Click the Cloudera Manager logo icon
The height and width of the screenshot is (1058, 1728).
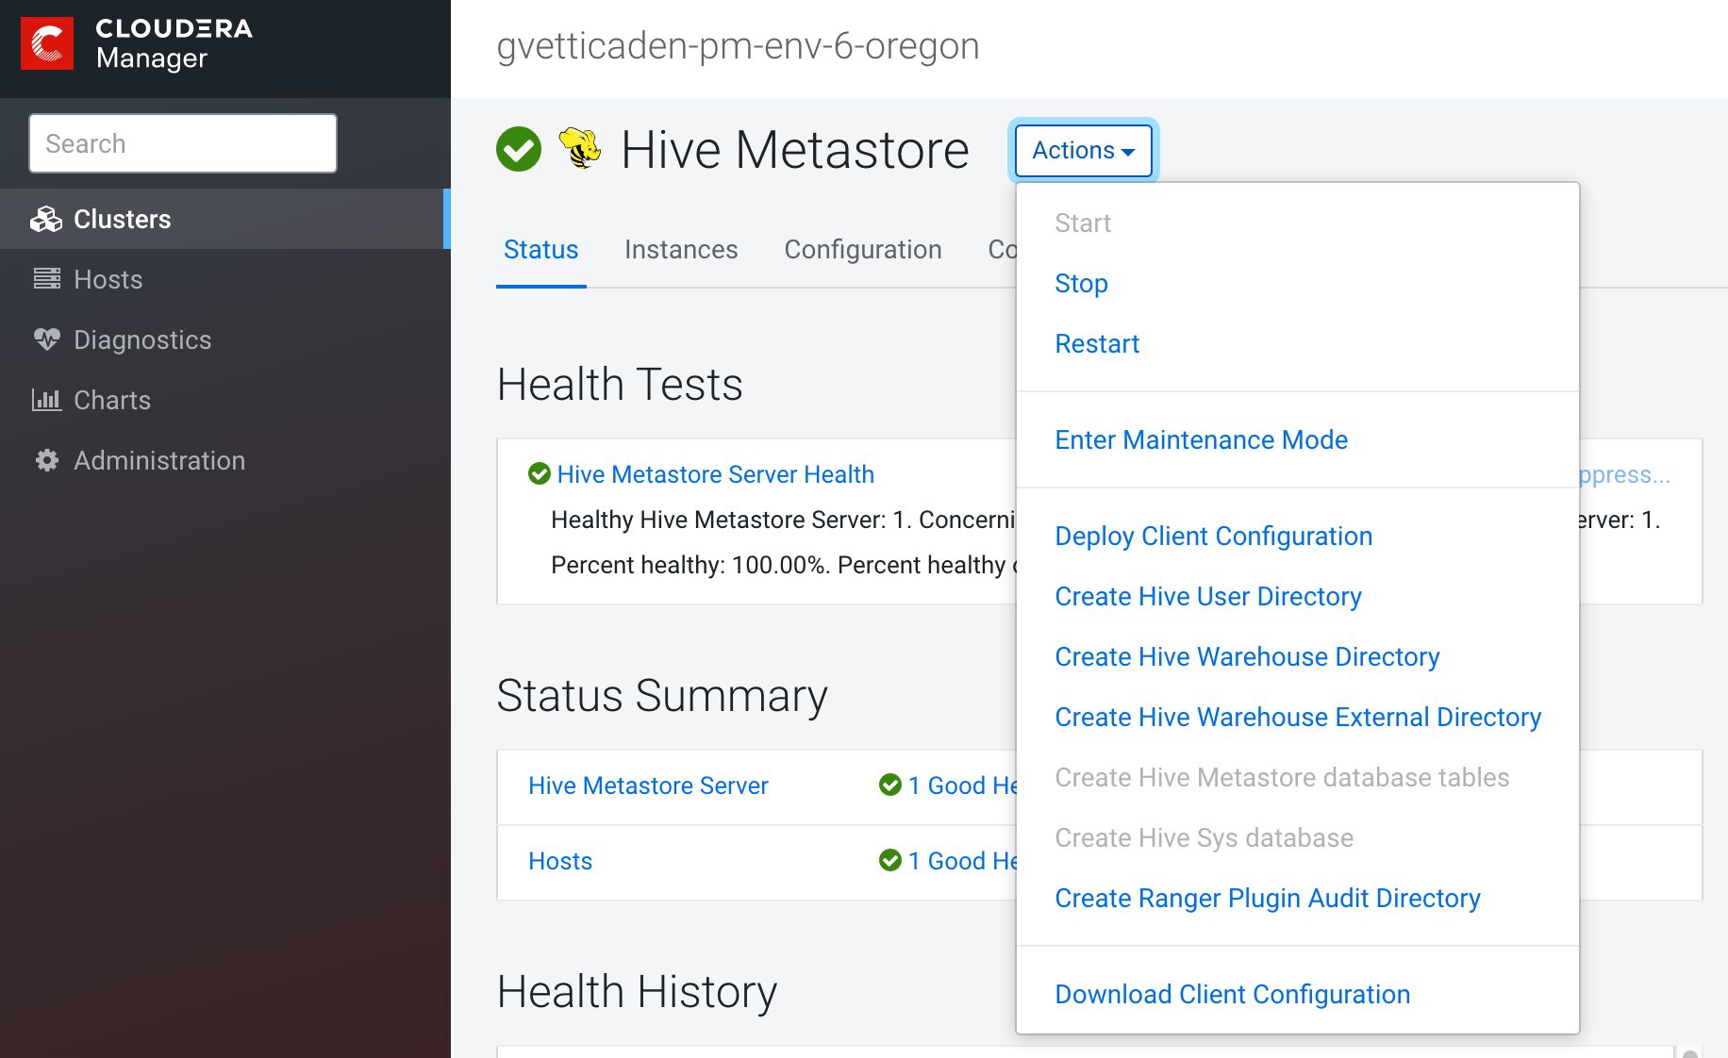pos(47,43)
